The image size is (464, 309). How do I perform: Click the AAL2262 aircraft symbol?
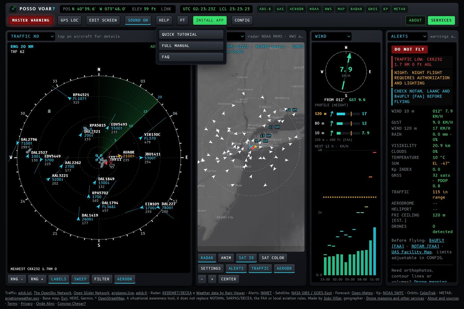coord(61,166)
